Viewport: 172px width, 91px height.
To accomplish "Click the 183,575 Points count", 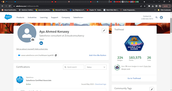I will click(x=135, y=58).
